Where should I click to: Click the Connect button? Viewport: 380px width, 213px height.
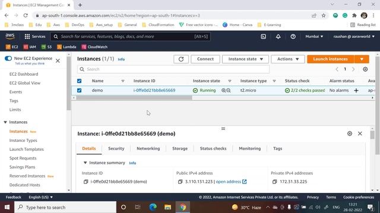tap(205, 59)
